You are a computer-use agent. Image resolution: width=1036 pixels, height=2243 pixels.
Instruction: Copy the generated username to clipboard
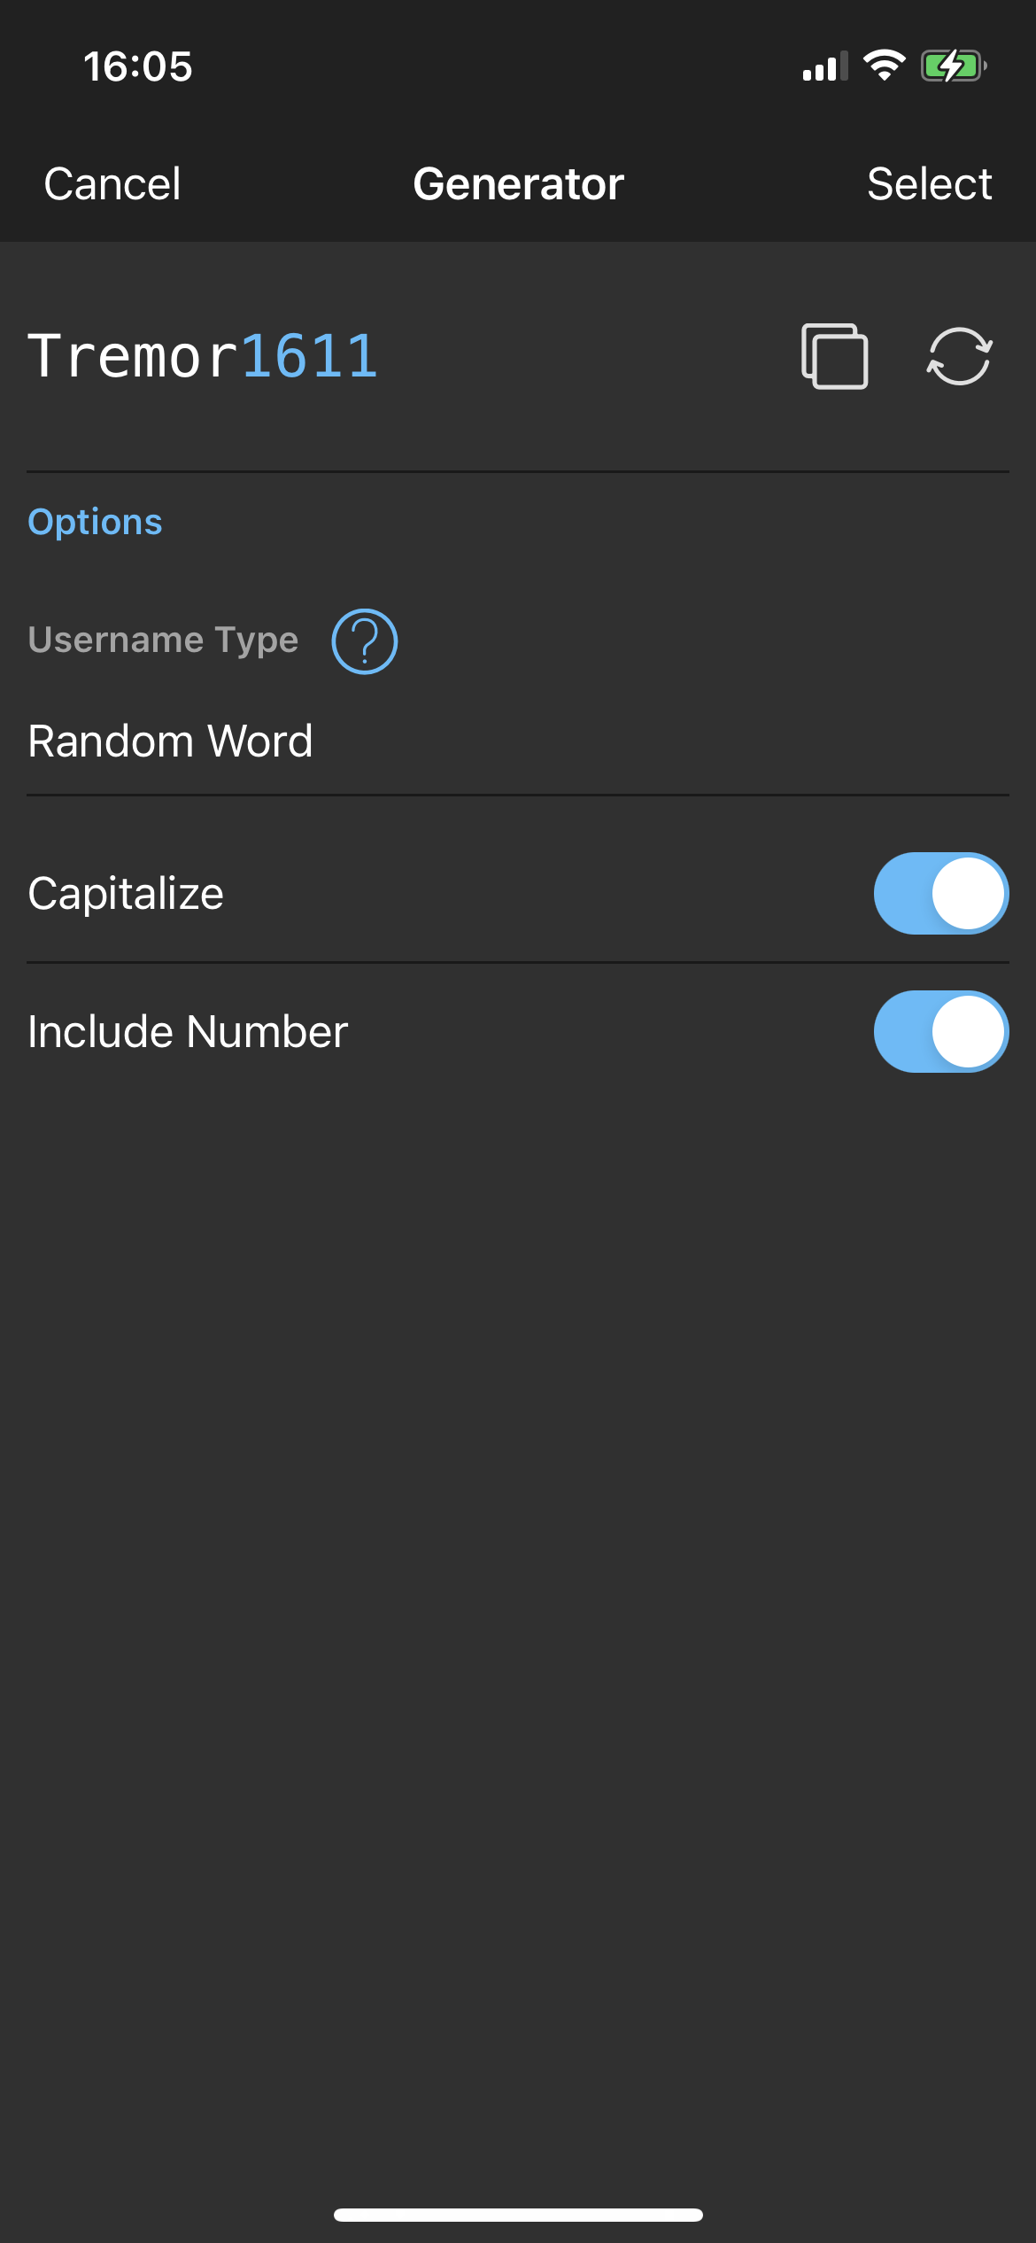tap(834, 357)
